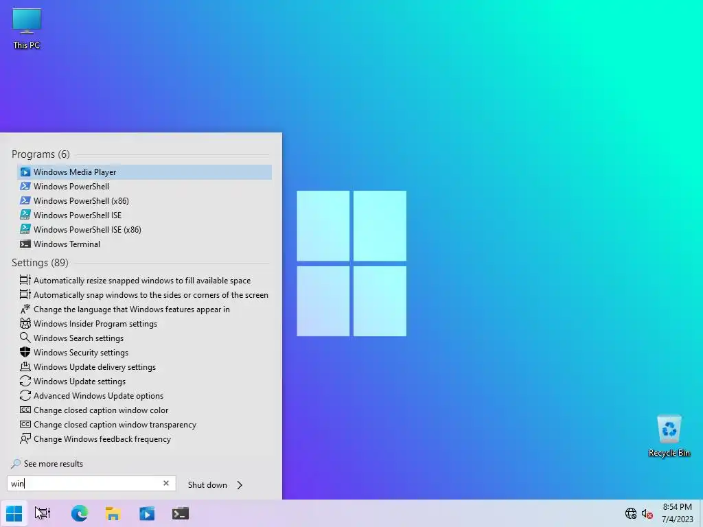
Task: Open Windows PowerShell (x86) result
Action: coord(144,201)
